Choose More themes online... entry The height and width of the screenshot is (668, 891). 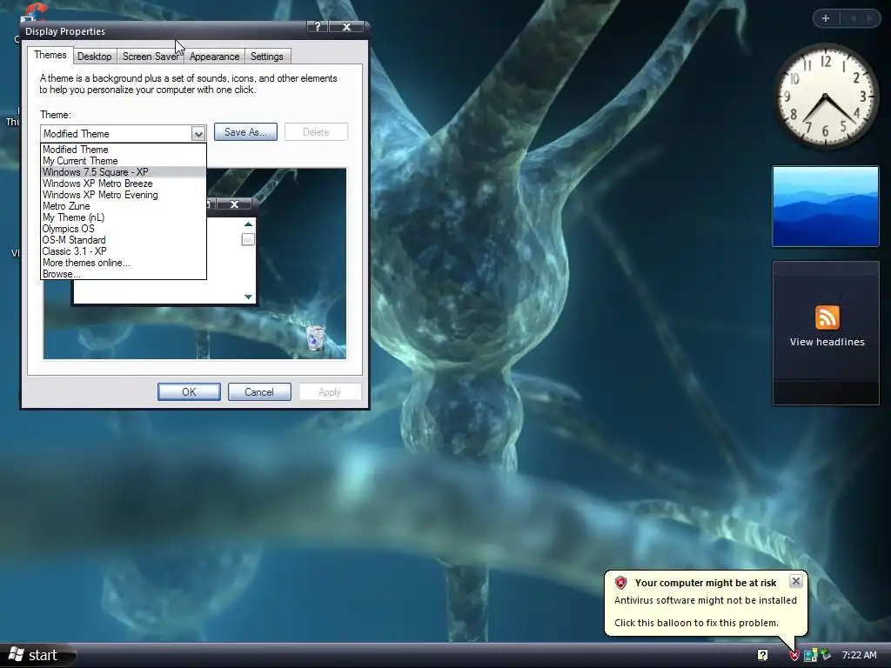pyautogui.click(x=124, y=263)
